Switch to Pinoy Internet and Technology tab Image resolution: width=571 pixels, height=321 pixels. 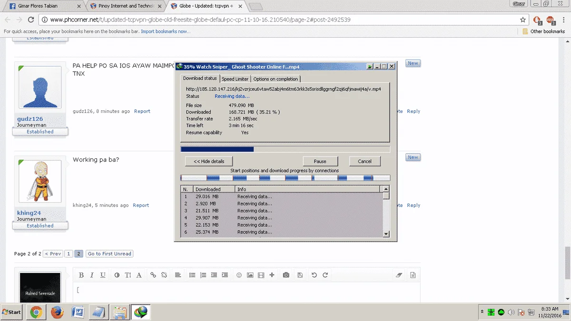125,6
